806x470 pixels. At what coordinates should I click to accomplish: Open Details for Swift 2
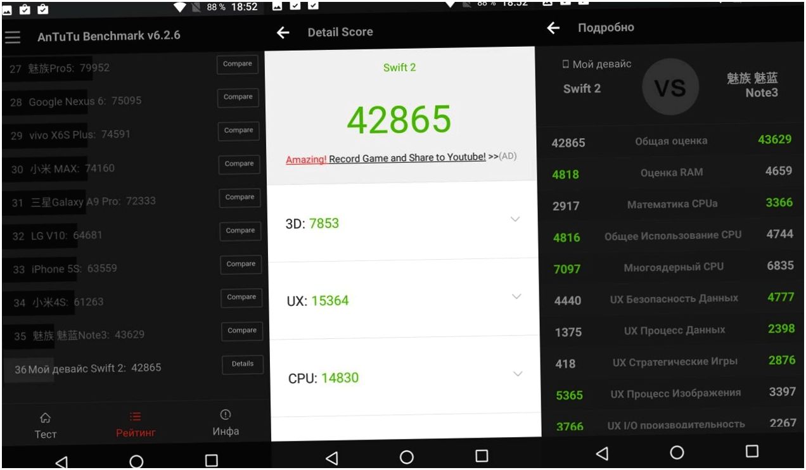click(x=243, y=364)
